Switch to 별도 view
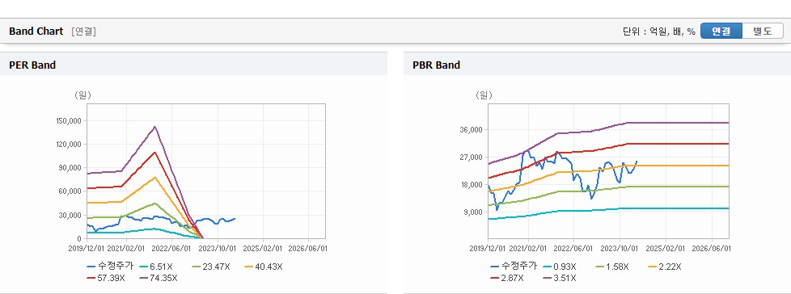 coord(763,31)
